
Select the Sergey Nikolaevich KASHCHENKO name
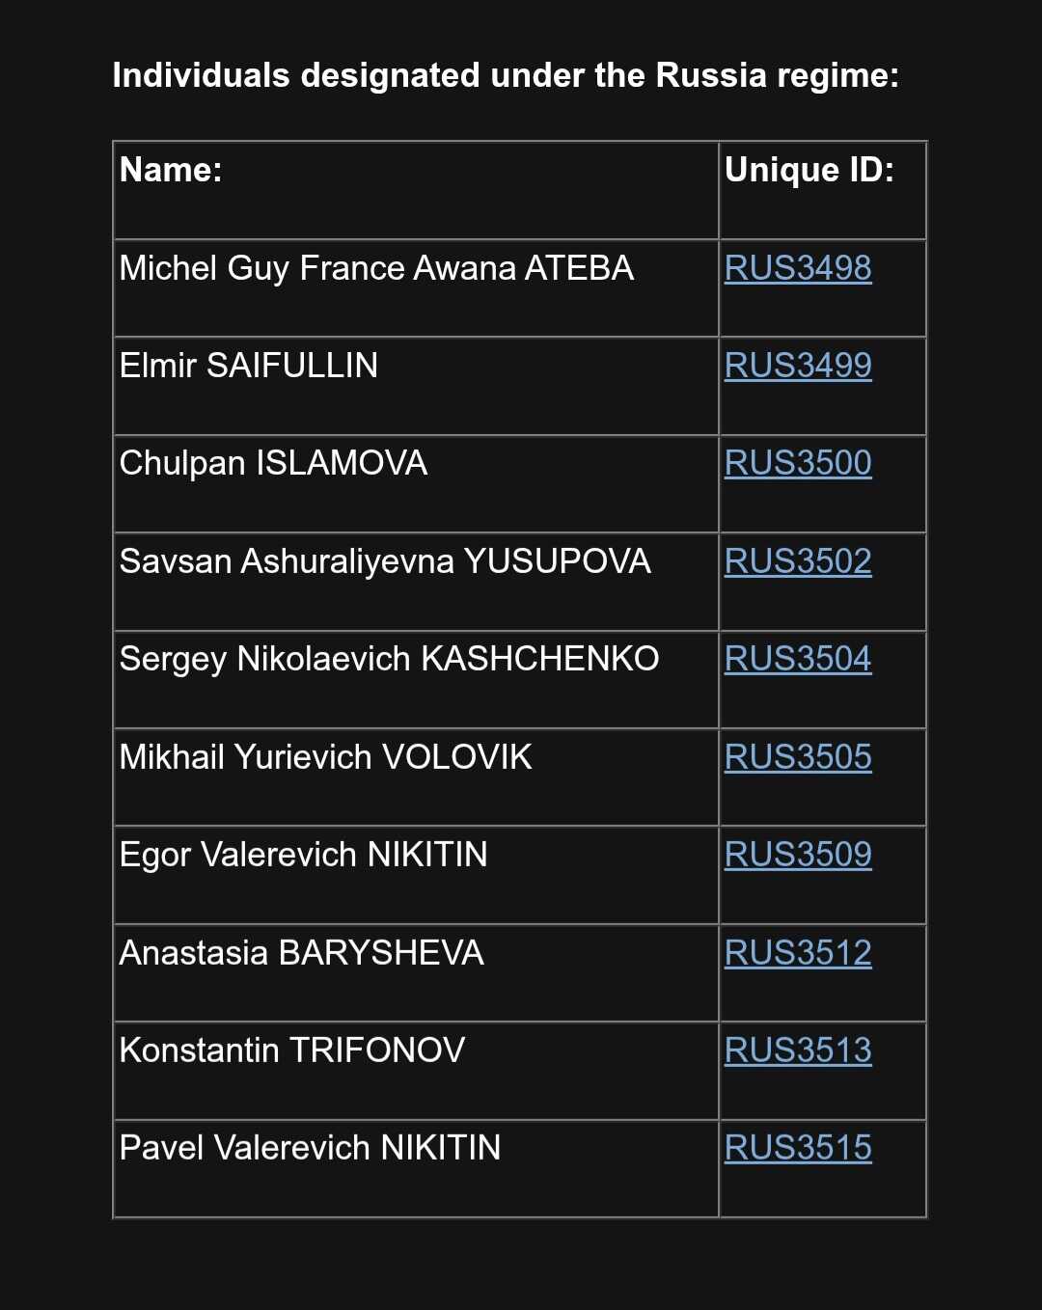(389, 659)
